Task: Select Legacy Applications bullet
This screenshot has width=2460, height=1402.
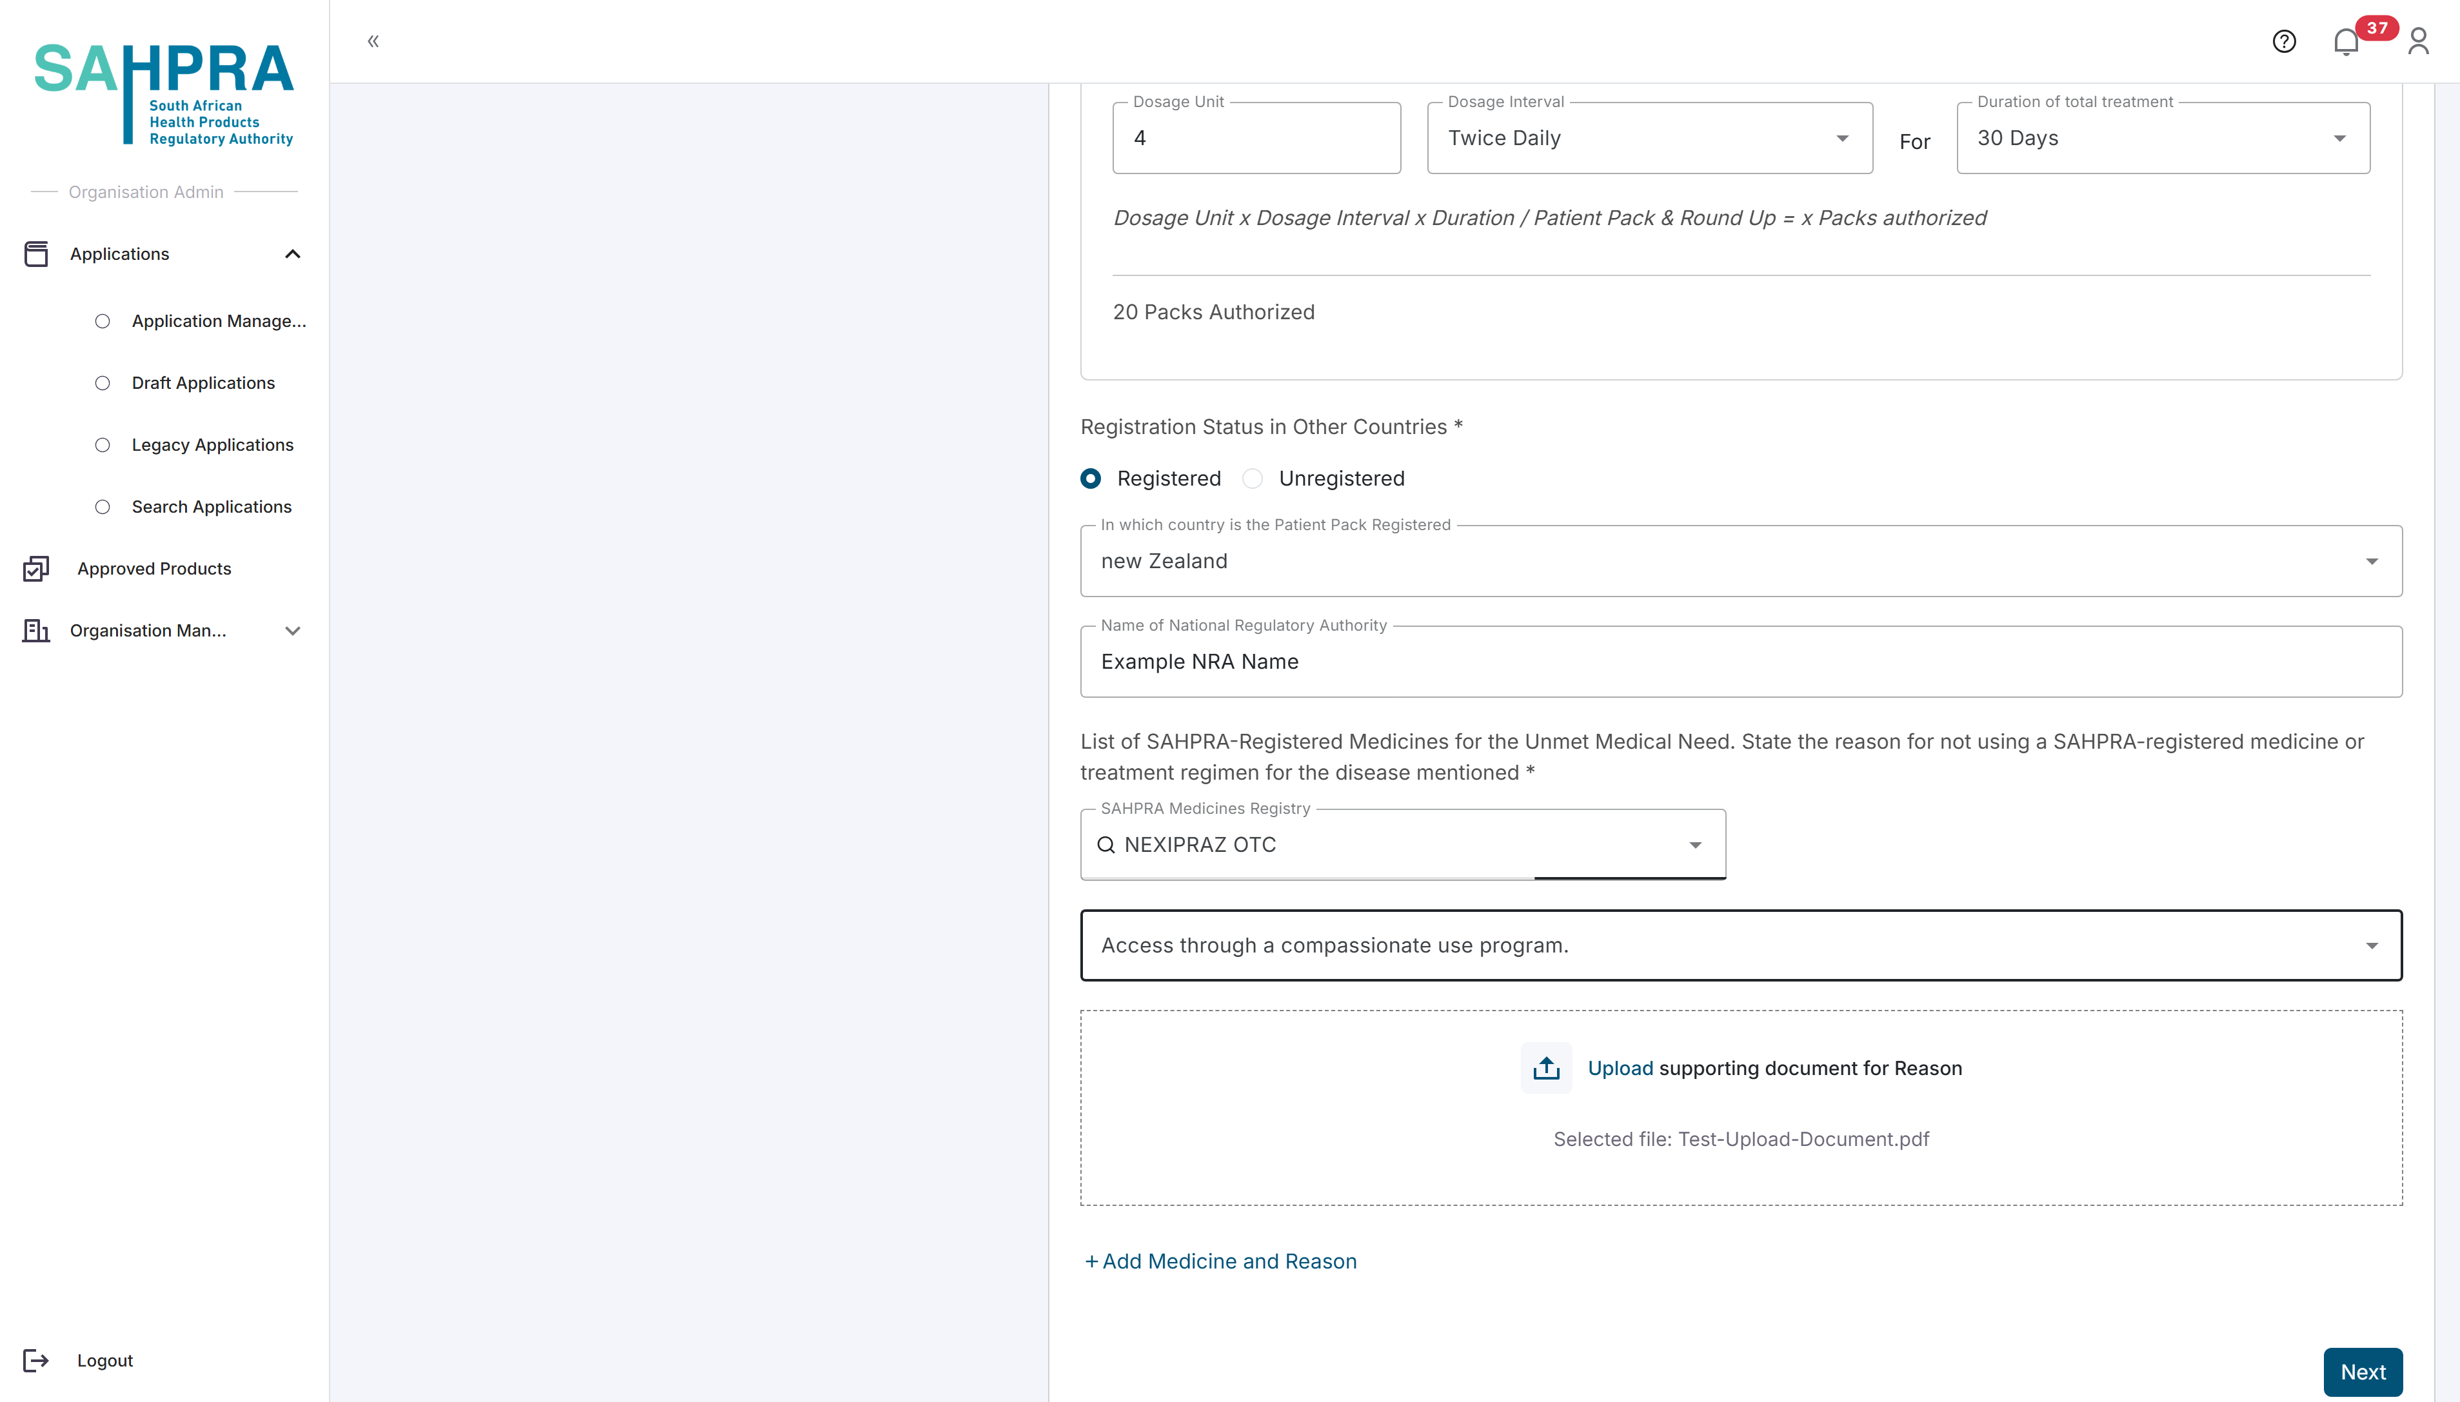Action: pyautogui.click(x=103, y=445)
